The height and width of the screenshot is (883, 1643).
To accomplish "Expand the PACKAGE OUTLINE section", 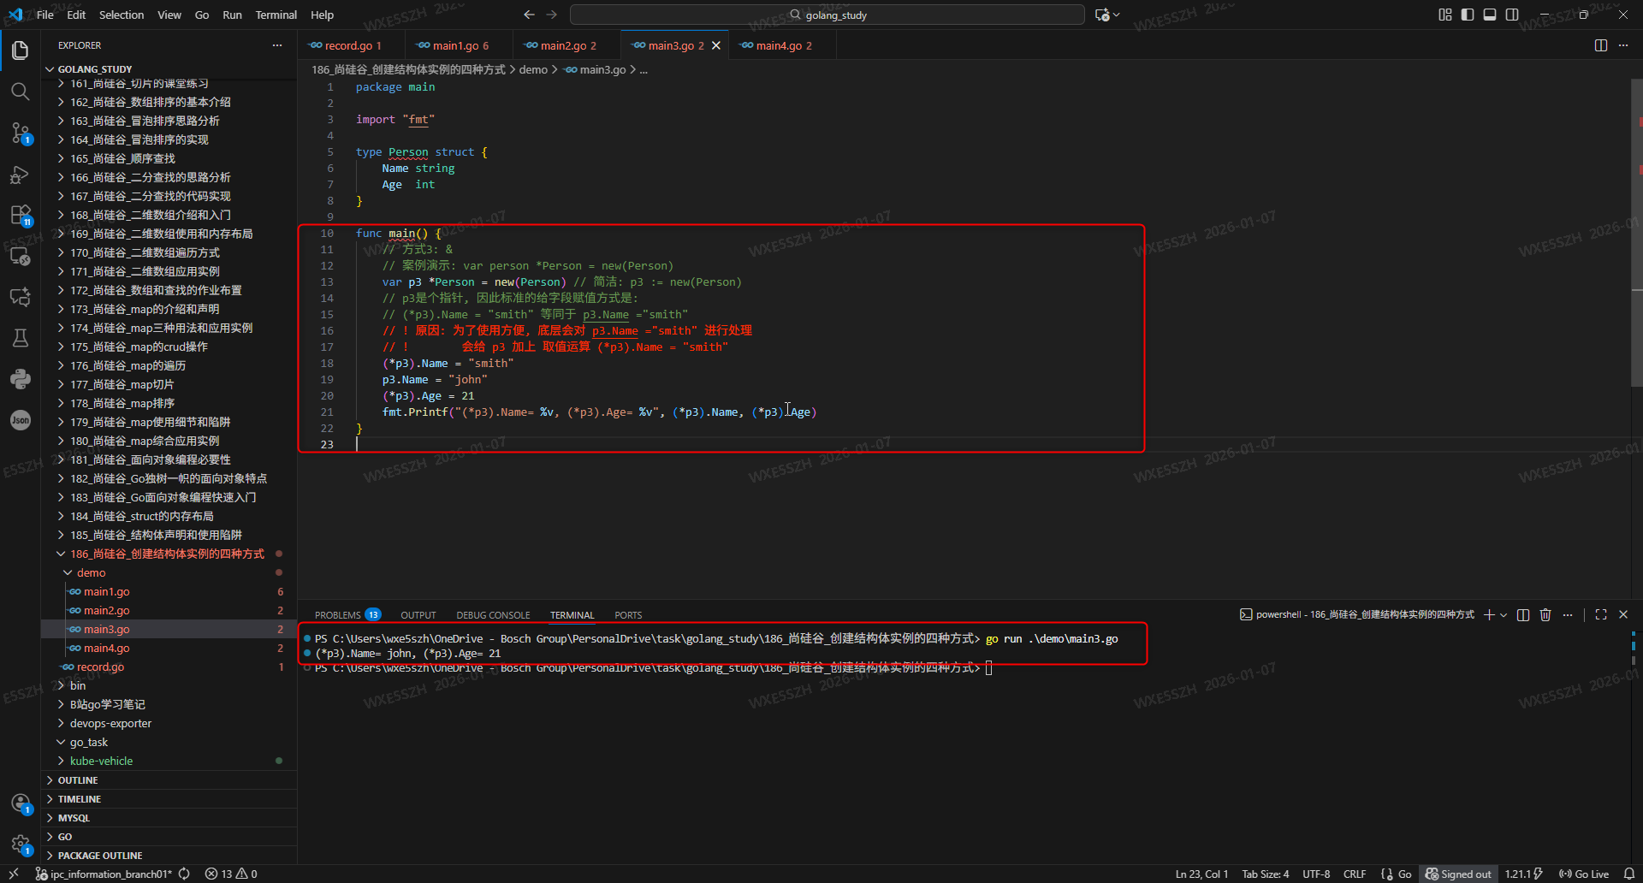I will coord(169,856).
